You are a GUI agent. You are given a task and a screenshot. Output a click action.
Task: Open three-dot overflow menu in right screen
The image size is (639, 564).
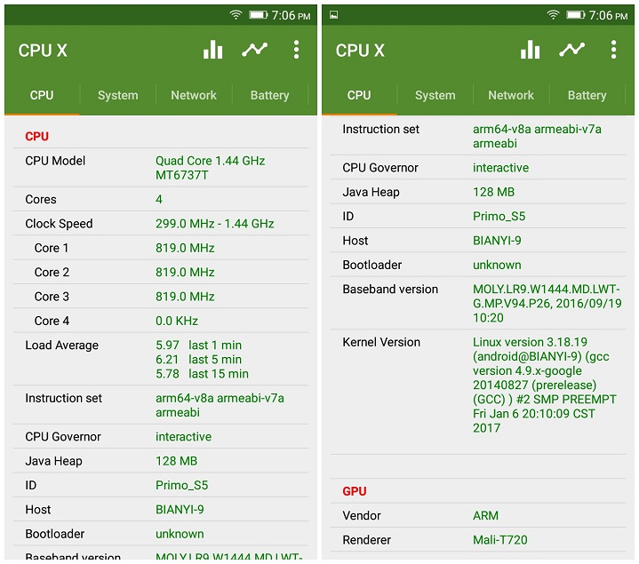(x=614, y=50)
